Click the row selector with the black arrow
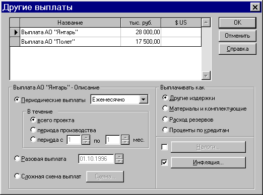Image resolution: width=263 pixels, height=195 pixels. tap(15, 32)
